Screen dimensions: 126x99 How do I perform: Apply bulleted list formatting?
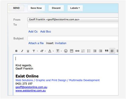[x=89, y=51]
